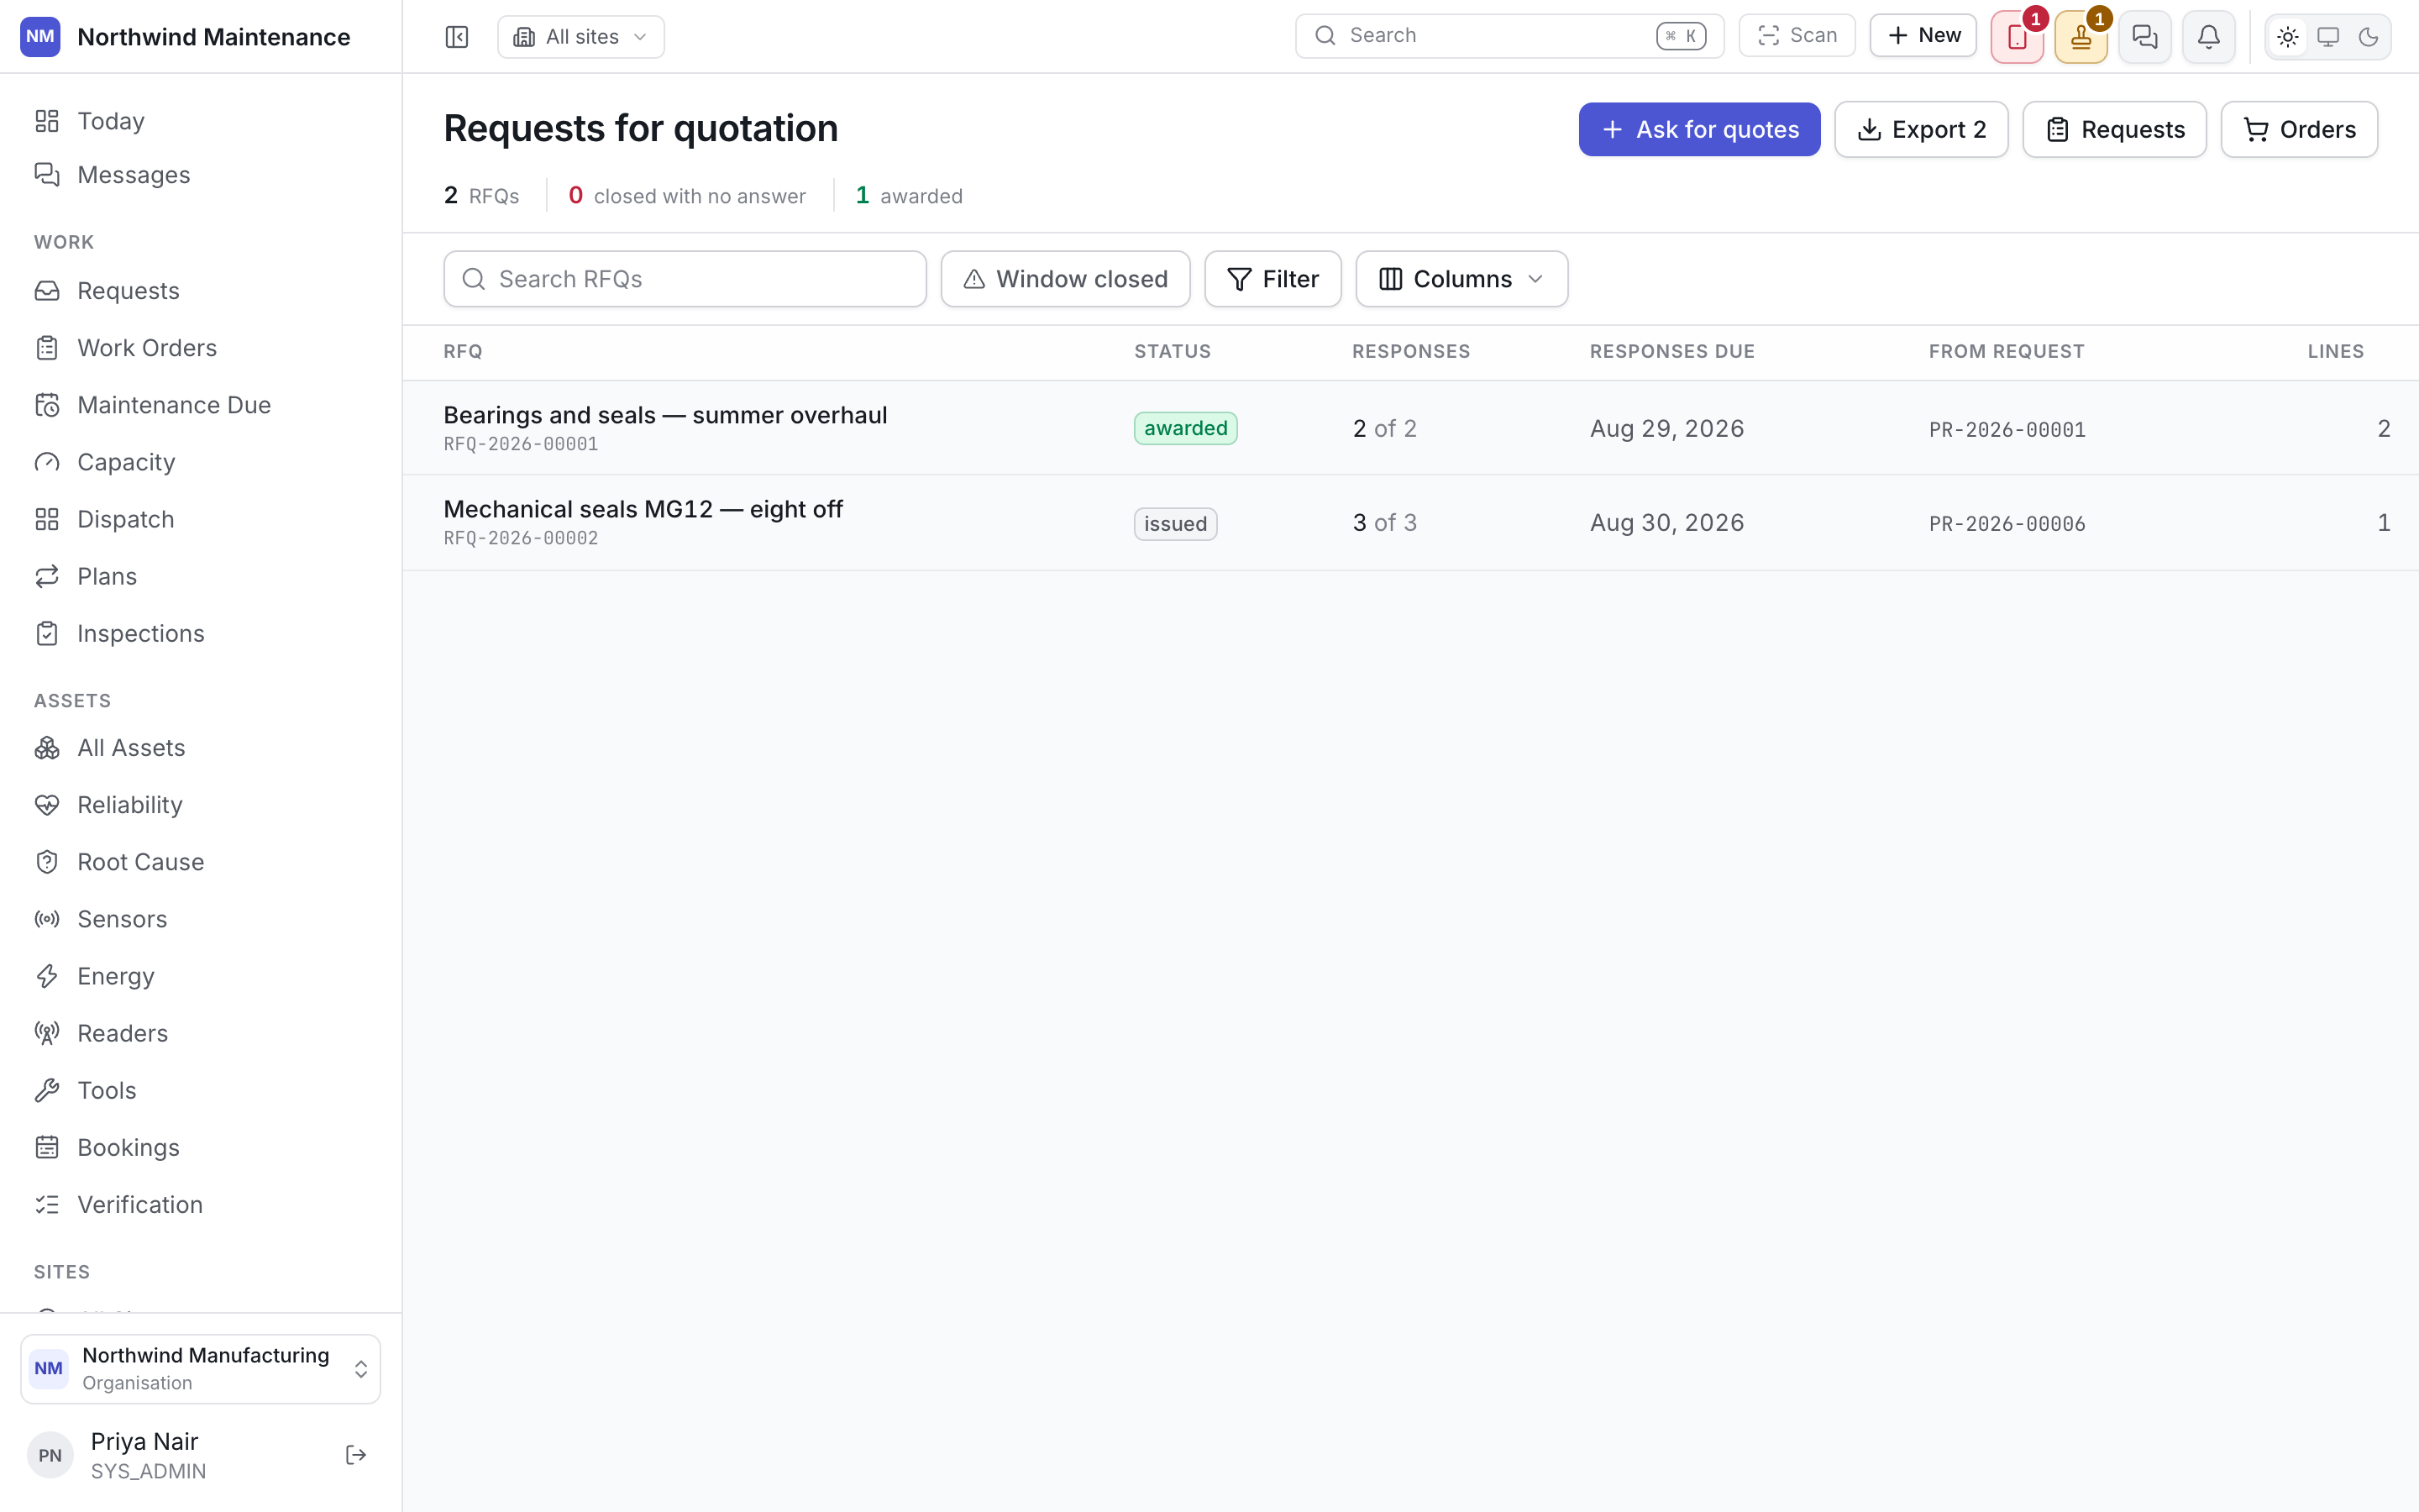Open the All sites dropdown
The image size is (2419, 1512).
(580, 37)
